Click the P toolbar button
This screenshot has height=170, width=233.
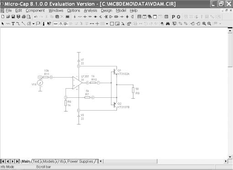[173, 17]
